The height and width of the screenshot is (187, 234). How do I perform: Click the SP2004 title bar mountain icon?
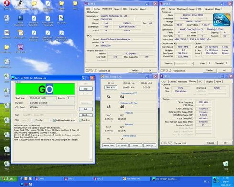click(13, 78)
